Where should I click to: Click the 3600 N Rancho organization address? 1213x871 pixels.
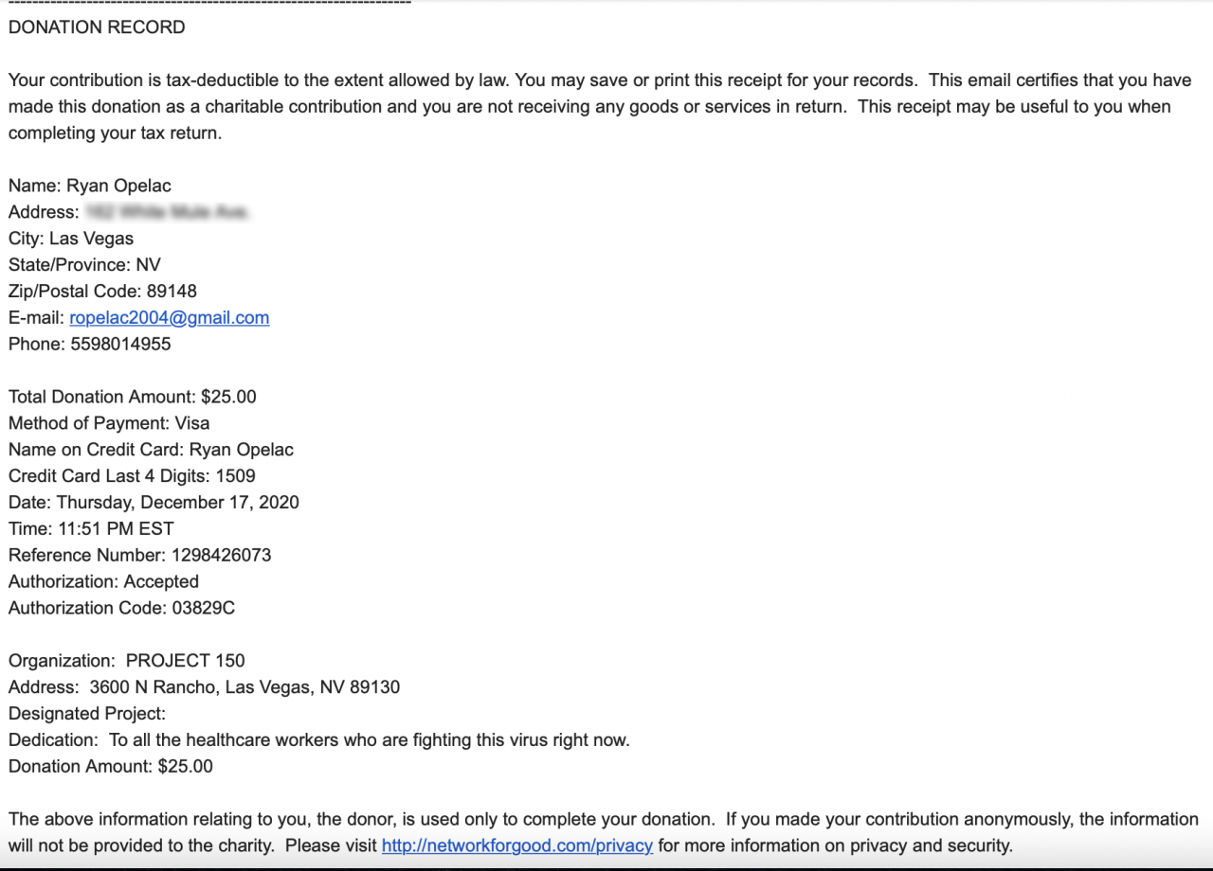click(x=244, y=687)
